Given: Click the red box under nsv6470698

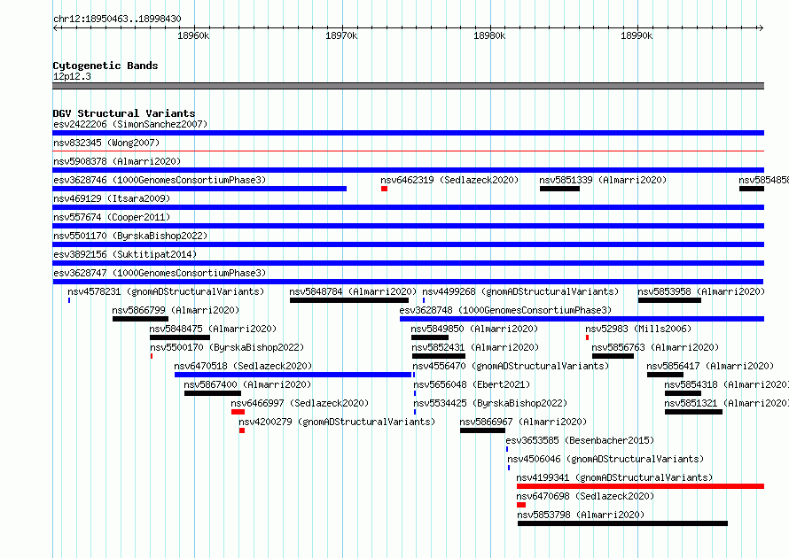Looking at the screenshot, I should coord(521,505).
